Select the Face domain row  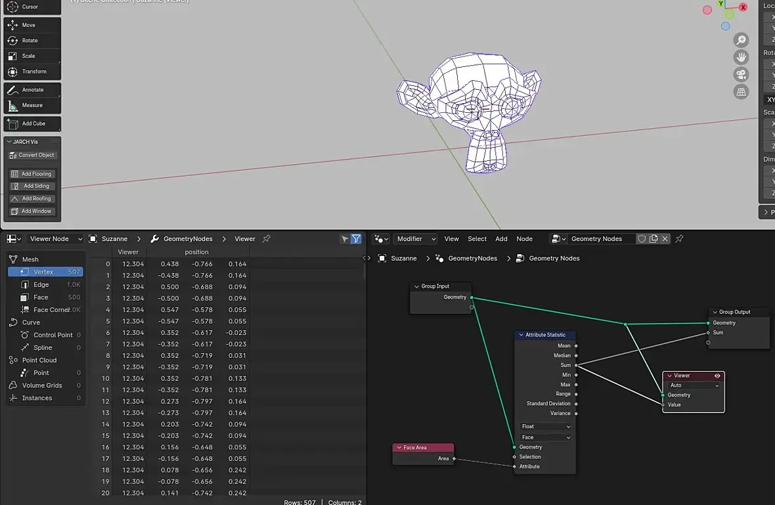pos(45,297)
